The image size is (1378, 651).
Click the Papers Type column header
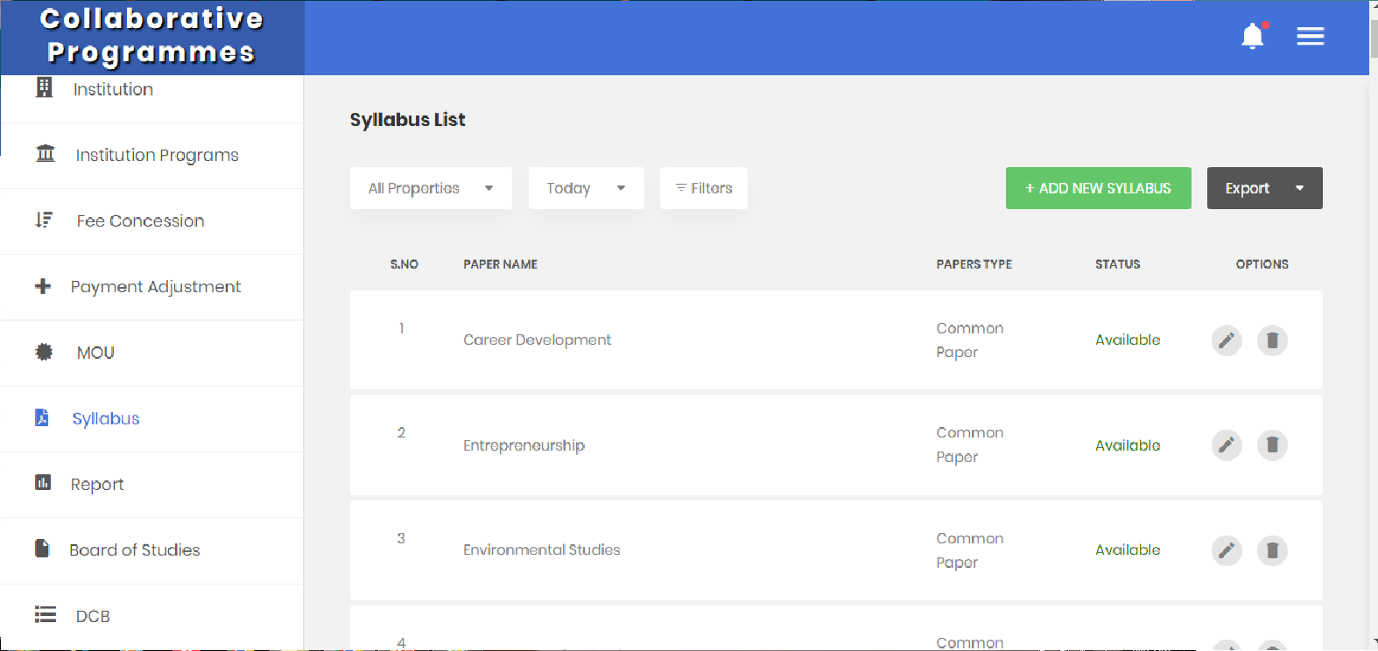click(974, 264)
